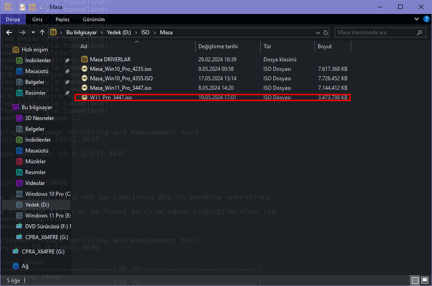432x286 pixels.
Task: Select Masa_Win11_Pro_3447.iso disc icon
Action: [x=85, y=88]
